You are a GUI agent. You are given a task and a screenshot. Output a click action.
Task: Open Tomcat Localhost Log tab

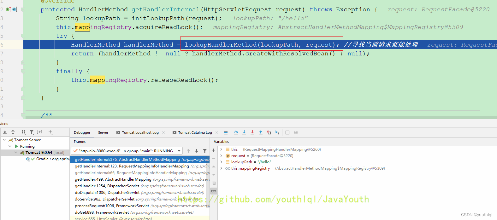[x=138, y=133]
